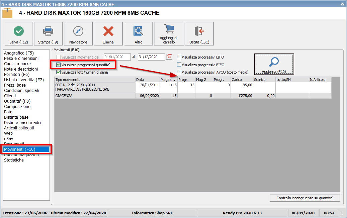Open the Navigatore compass tool

(78, 34)
